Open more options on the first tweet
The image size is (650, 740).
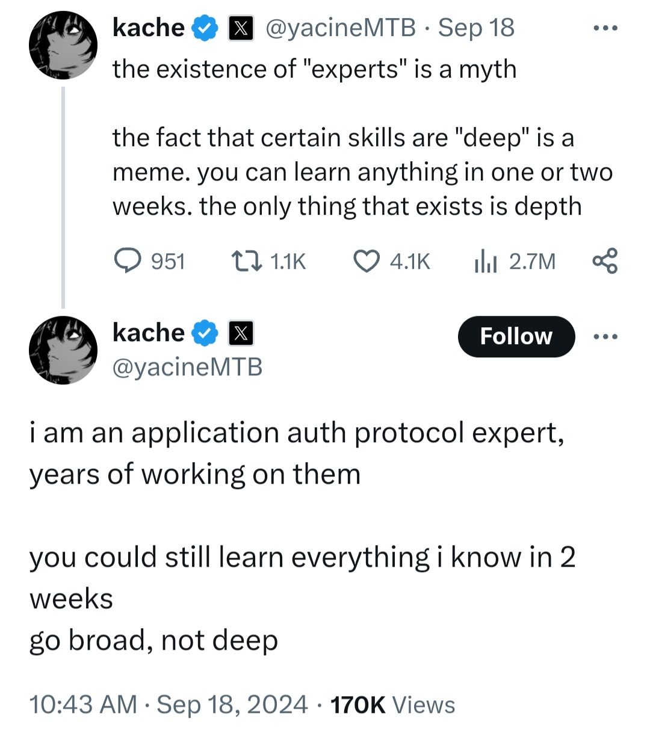pos(605,28)
